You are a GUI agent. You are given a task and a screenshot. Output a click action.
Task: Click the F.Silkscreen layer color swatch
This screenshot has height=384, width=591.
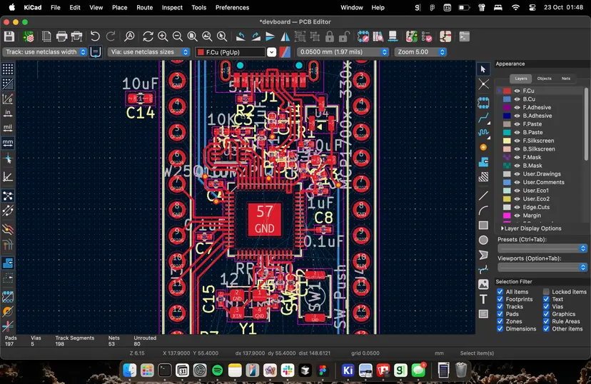[x=507, y=141]
